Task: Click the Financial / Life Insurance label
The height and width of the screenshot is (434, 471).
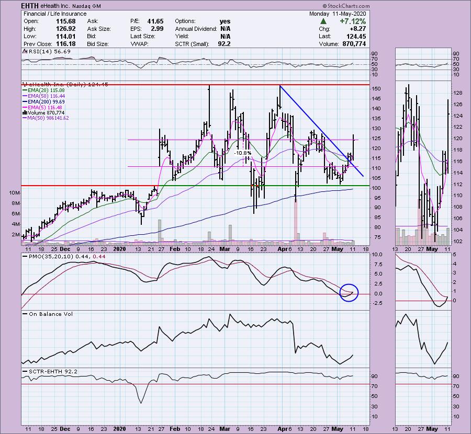Action: [x=55, y=14]
